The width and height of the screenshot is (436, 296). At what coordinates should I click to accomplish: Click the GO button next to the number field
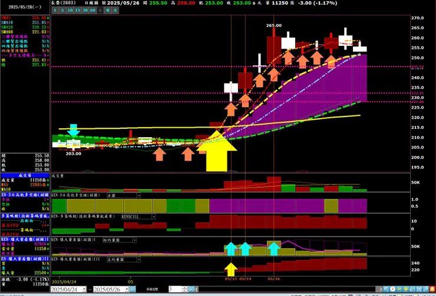pos(191,289)
